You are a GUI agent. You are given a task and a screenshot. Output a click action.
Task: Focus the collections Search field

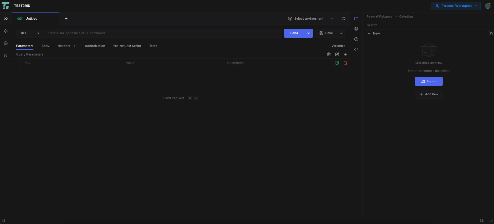point(428,25)
